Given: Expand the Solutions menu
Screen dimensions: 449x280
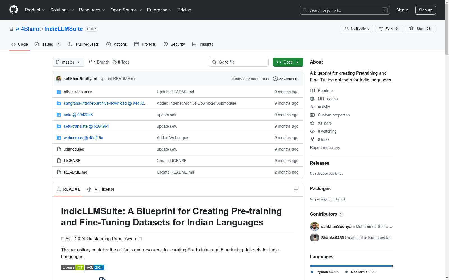Looking at the screenshot, I should click(62, 10).
